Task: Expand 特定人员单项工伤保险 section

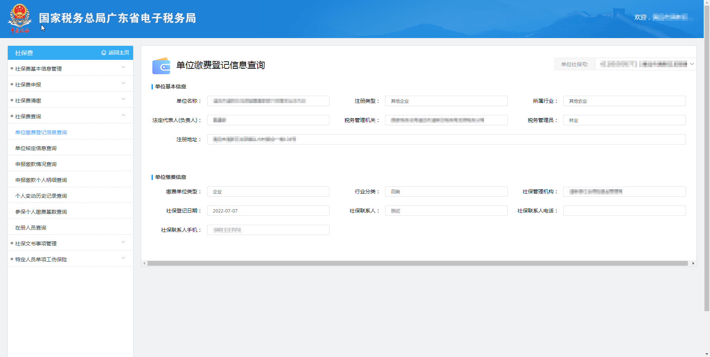Action: [x=123, y=258]
